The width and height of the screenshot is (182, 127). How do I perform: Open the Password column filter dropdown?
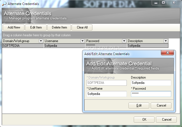pos(124,41)
